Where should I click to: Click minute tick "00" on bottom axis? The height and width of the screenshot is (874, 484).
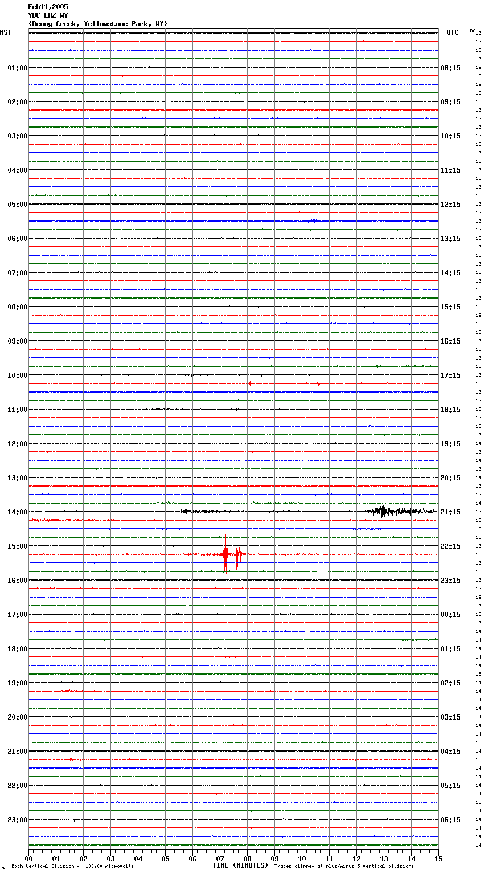point(28,859)
